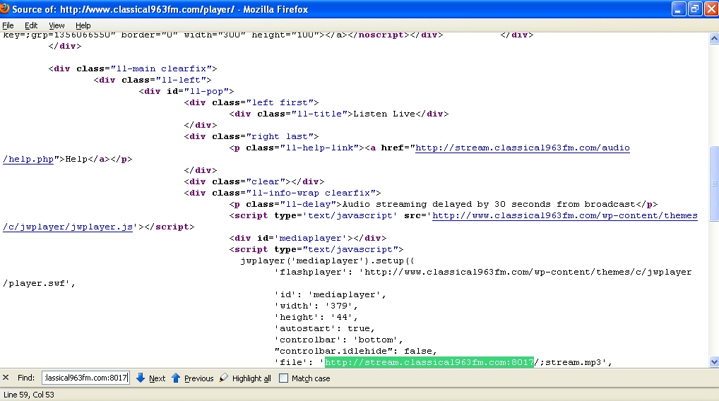Click the 'autostart': true line

coord(325,328)
